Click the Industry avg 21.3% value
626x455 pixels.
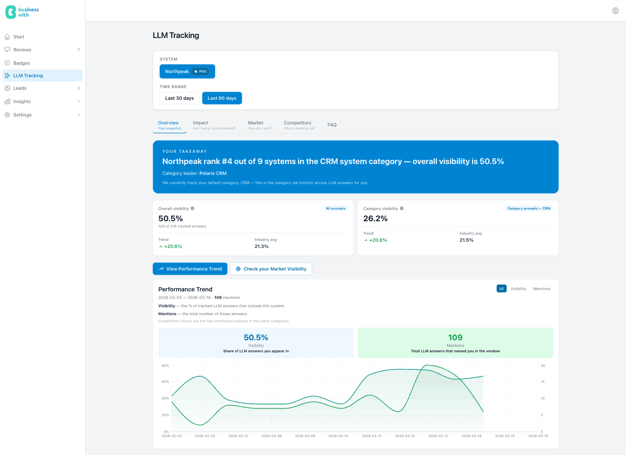click(262, 247)
